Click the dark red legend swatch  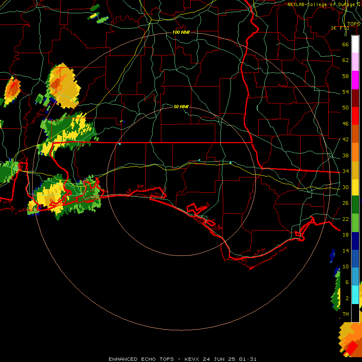coord(355,98)
